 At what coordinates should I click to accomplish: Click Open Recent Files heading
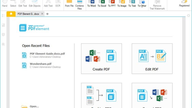coord(36,46)
